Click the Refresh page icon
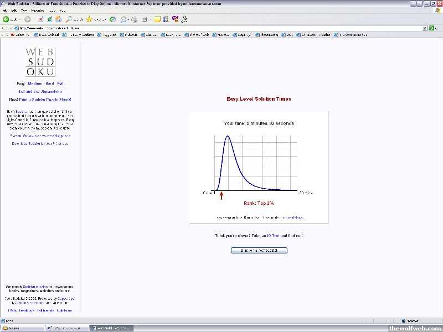The height and width of the screenshot is (332, 443). 50,19
